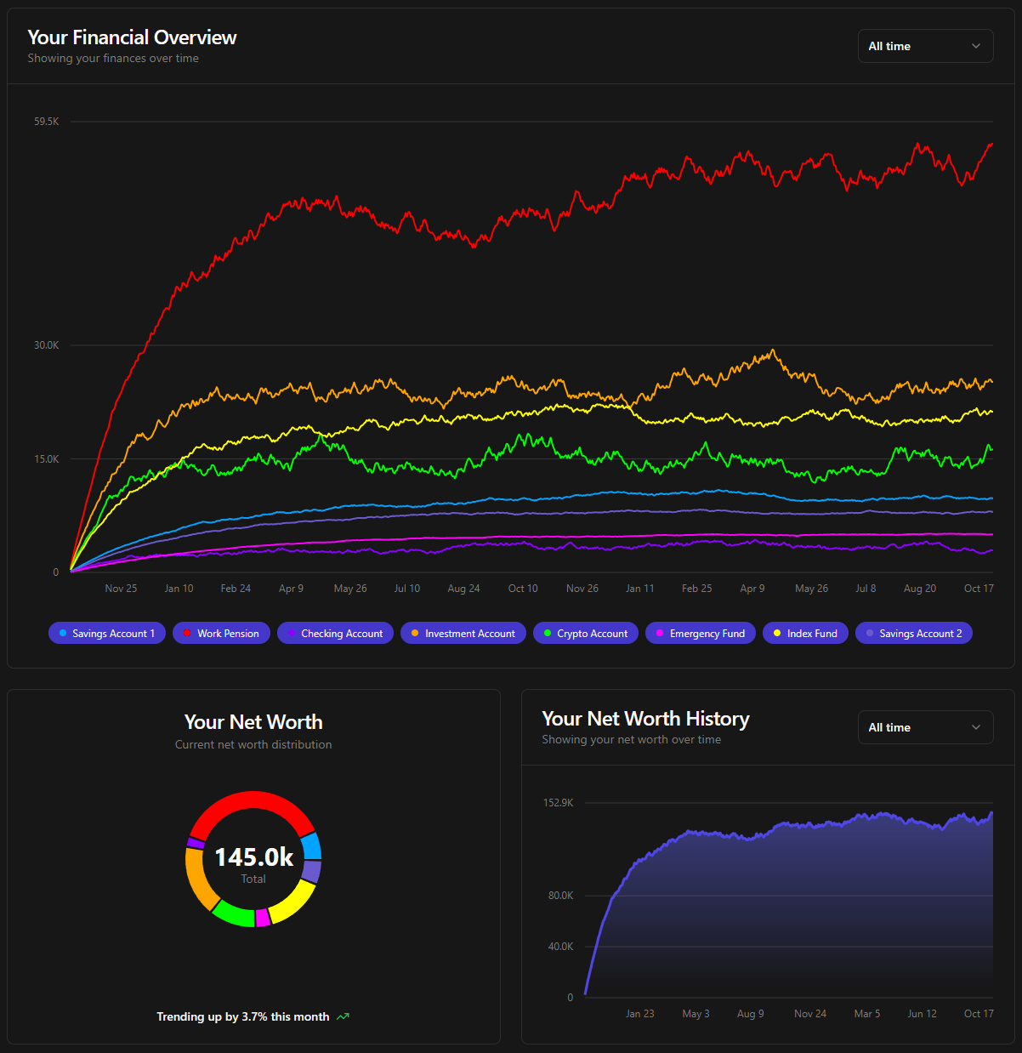The image size is (1022, 1053).
Task: Click the Investment Account legend chip
Action: [463, 634]
